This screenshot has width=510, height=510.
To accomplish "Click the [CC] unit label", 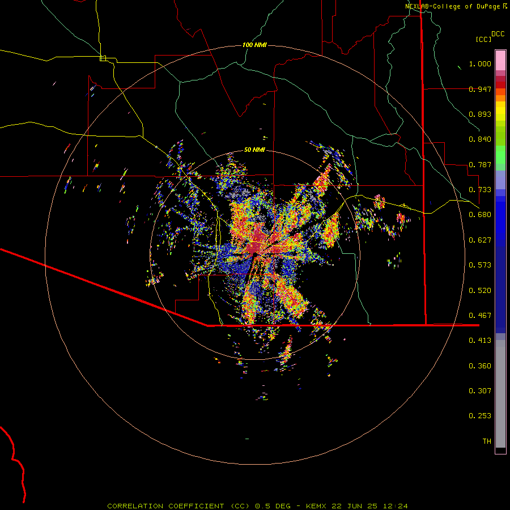I will pos(483,39).
